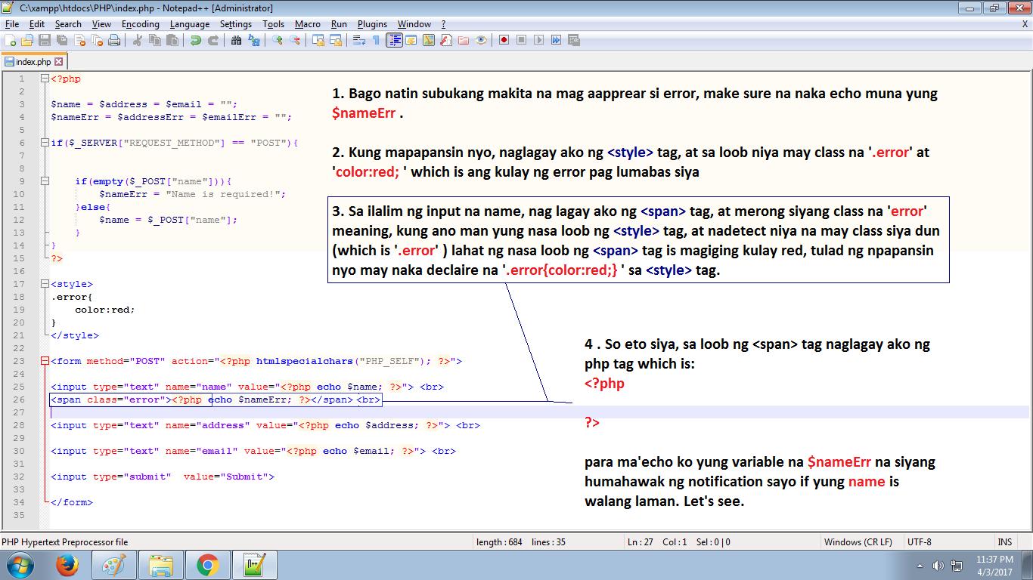
Task: Click the Replace toolbar icon
Action: point(253,39)
